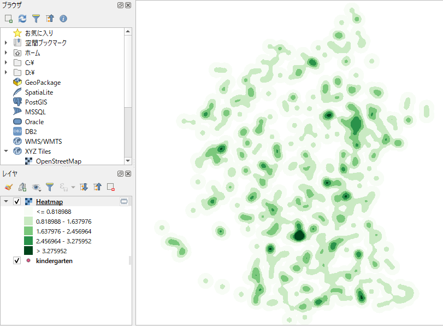Close the Browser panel
Image resolution: width=443 pixels, height=326 pixels.
point(128,5)
